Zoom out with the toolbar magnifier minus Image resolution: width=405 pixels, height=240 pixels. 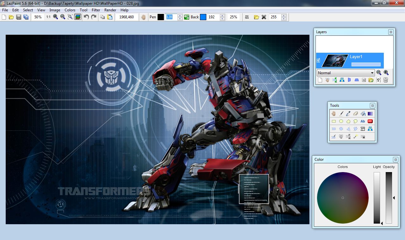coord(63,17)
